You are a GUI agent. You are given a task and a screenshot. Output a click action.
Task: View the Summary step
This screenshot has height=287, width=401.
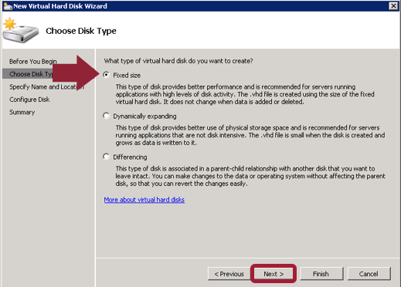[22, 112]
